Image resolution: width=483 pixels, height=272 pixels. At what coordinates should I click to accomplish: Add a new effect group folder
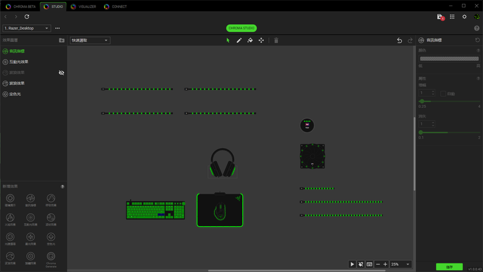(61, 40)
